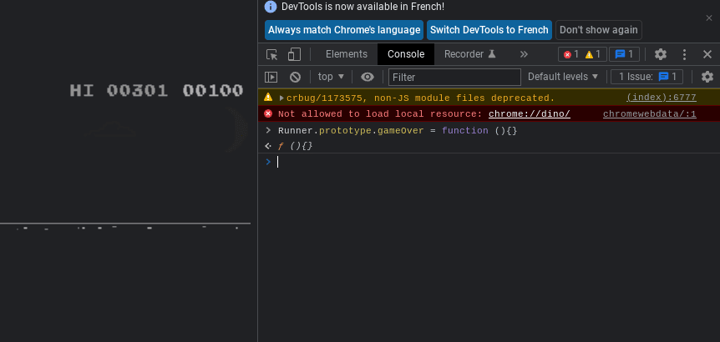Click Switch DevTools to French
The image size is (720, 342).
coord(489,30)
